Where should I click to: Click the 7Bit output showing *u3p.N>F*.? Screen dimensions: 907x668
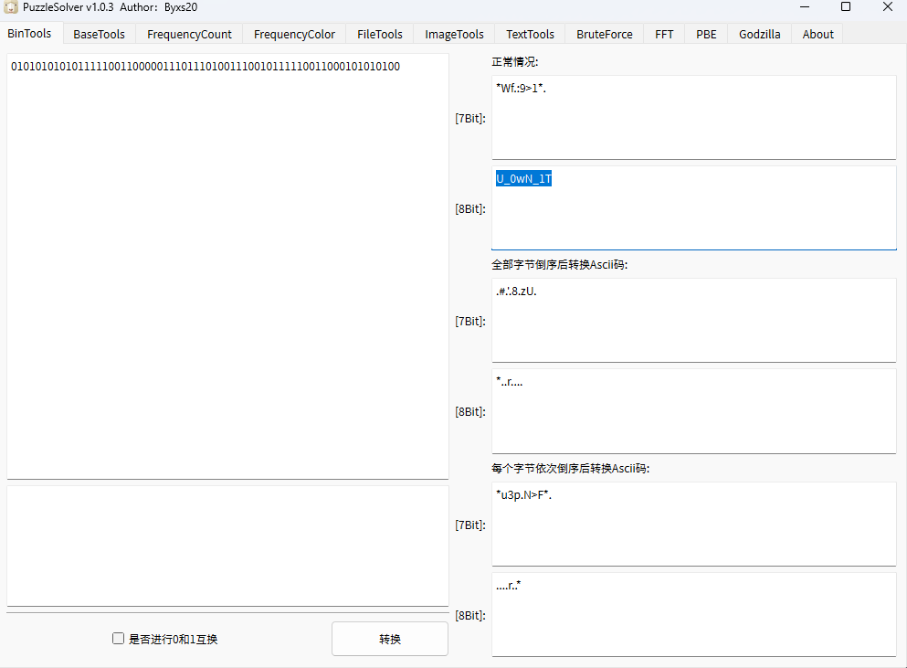pyautogui.click(x=694, y=525)
